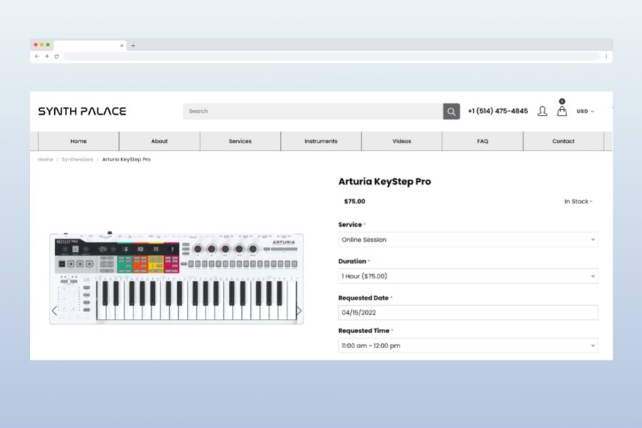The height and width of the screenshot is (428, 642).
Task: Open the Services menu item
Action: pyautogui.click(x=240, y=141)
